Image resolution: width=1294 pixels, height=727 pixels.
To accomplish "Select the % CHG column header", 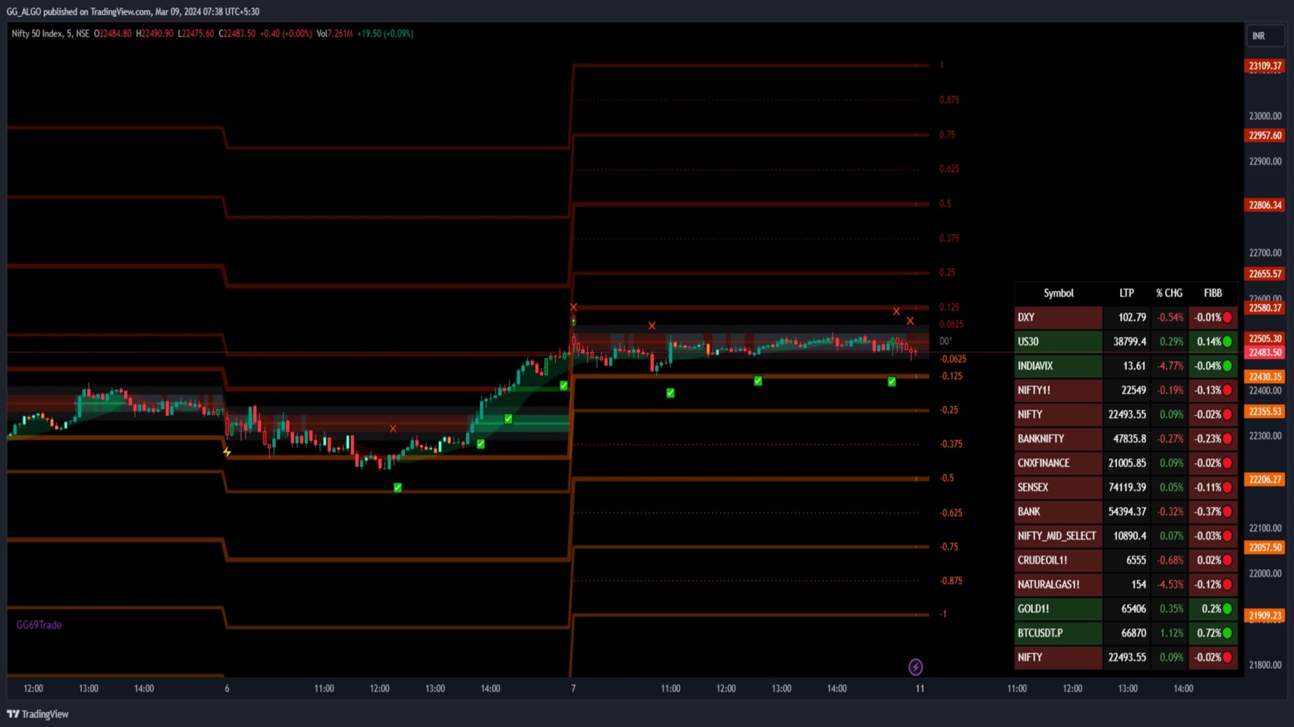I will click(1169, 293).
